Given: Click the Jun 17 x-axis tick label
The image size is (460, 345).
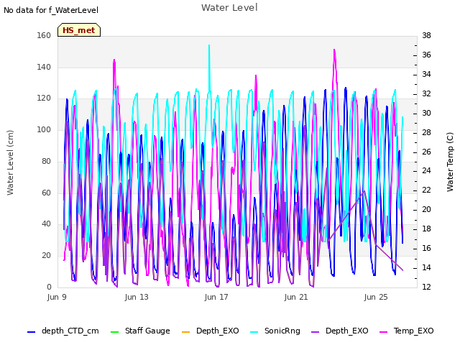Looking at the screenshot, I should tap(216, 297).
